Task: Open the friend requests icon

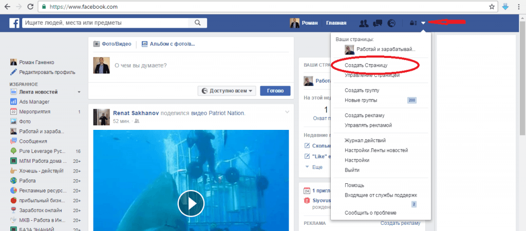Action: coord(364,23)
